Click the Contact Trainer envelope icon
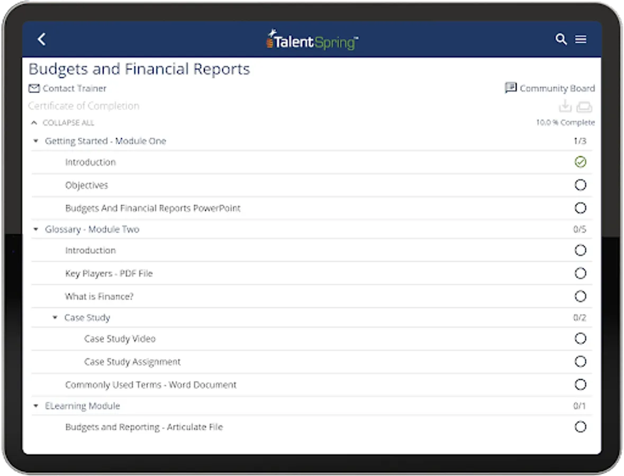The image size is (624, 476). point(34,88)
